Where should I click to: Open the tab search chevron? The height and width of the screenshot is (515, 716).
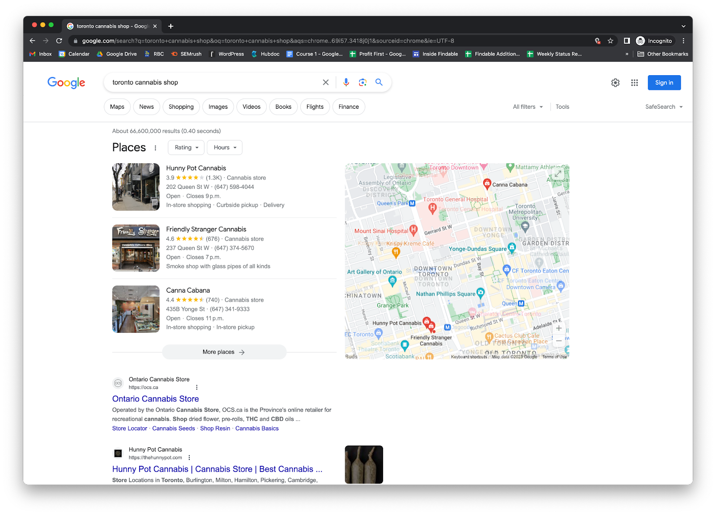(x=683, y=26)
